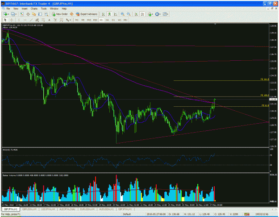Switch to M30 timeframe
This screenshot has width=279, height=217.
95,20
